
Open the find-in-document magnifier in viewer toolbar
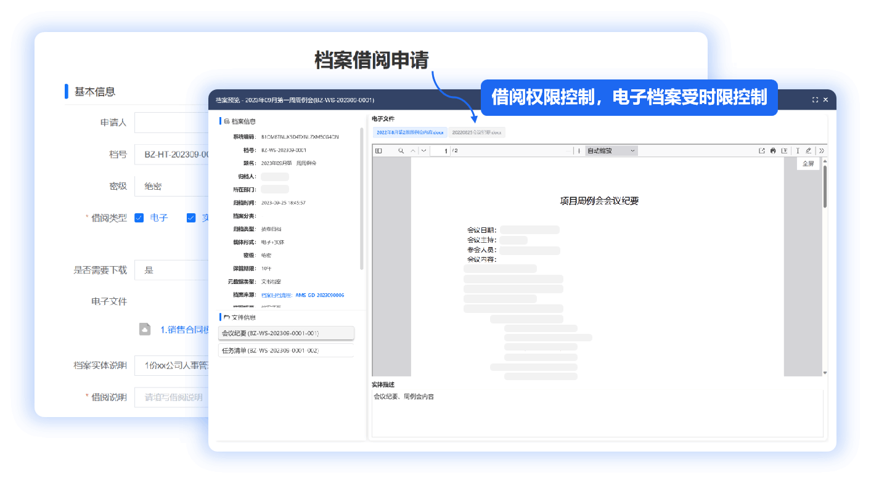pos(401,151)
